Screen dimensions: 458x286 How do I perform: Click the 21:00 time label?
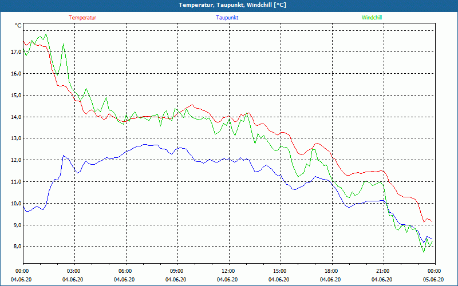coord(382,271)
